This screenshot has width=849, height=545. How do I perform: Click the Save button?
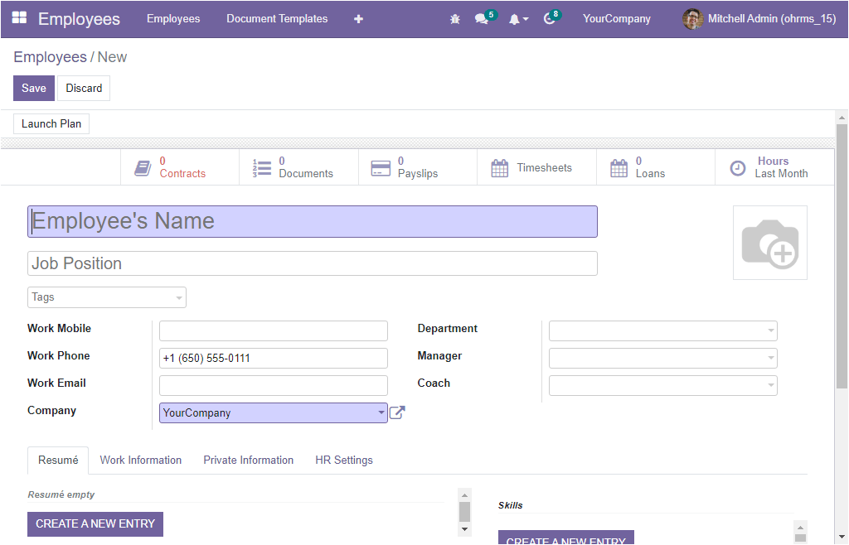34,89
